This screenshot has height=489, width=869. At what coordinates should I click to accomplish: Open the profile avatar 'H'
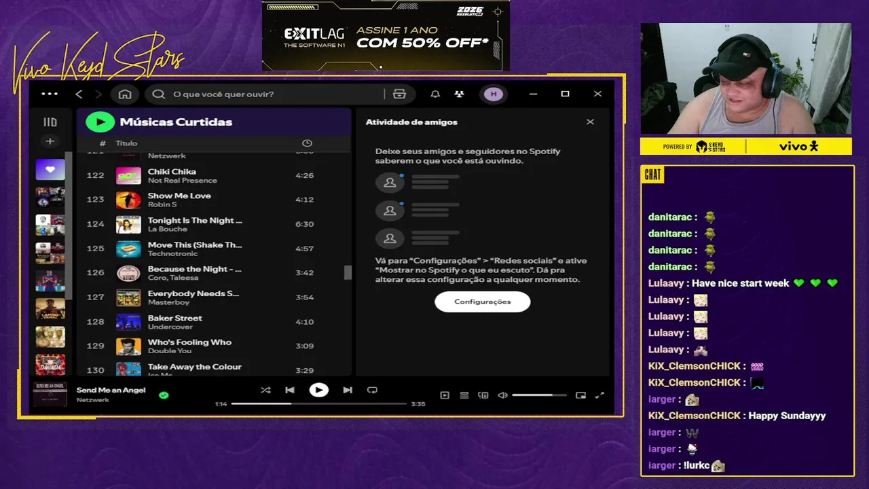click(494, 94)
